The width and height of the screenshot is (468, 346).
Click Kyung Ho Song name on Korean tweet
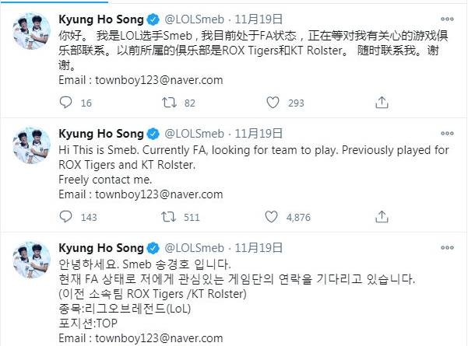tap(101, 248)
